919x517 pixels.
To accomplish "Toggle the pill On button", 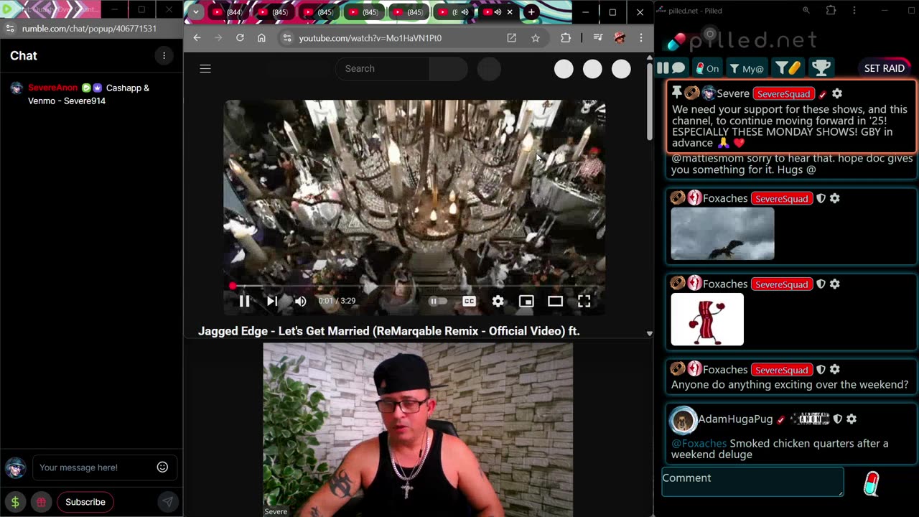I will coord(707,68).
